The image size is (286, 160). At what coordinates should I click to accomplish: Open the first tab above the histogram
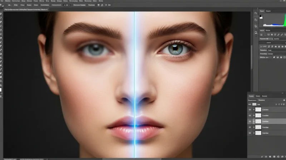tap(262, 11)
